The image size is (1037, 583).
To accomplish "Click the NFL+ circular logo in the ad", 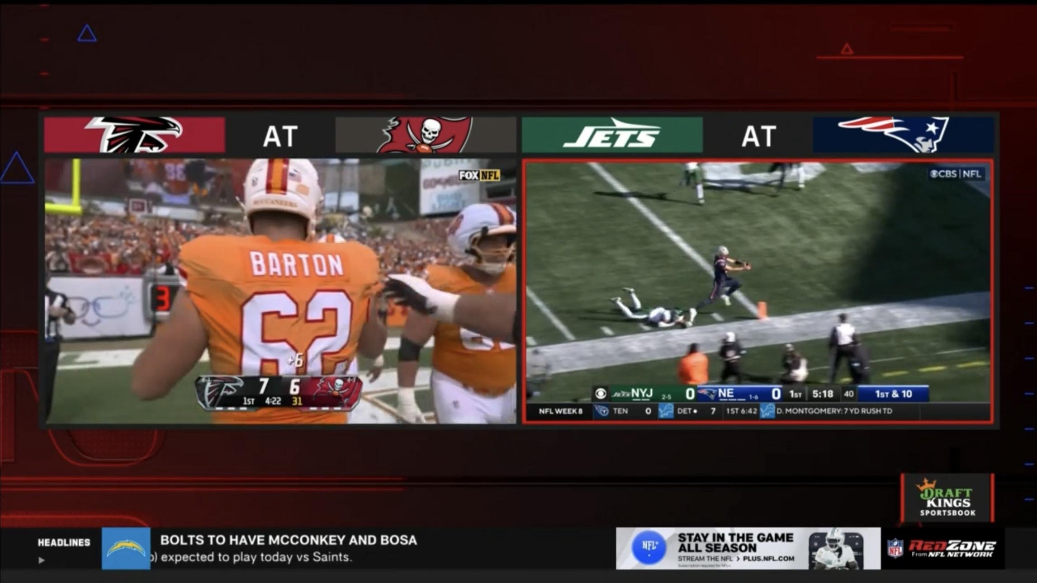I will coord(649,547).
